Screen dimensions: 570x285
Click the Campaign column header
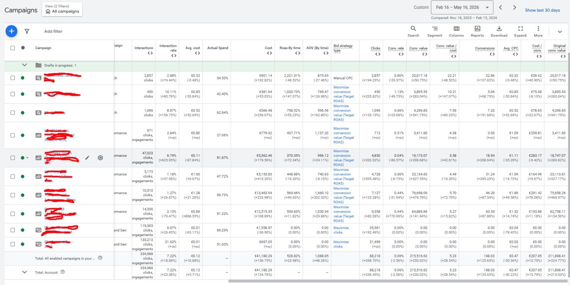click(43, 48)
